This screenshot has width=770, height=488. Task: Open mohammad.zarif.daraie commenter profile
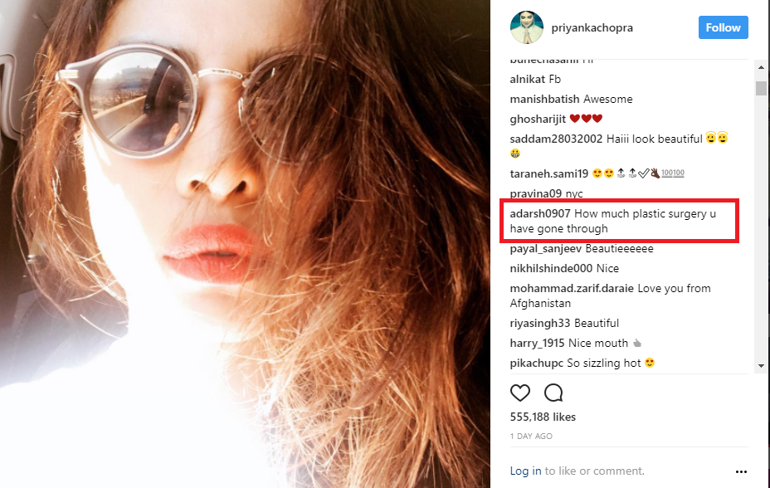pyautogui.click(x=572, y=288)
